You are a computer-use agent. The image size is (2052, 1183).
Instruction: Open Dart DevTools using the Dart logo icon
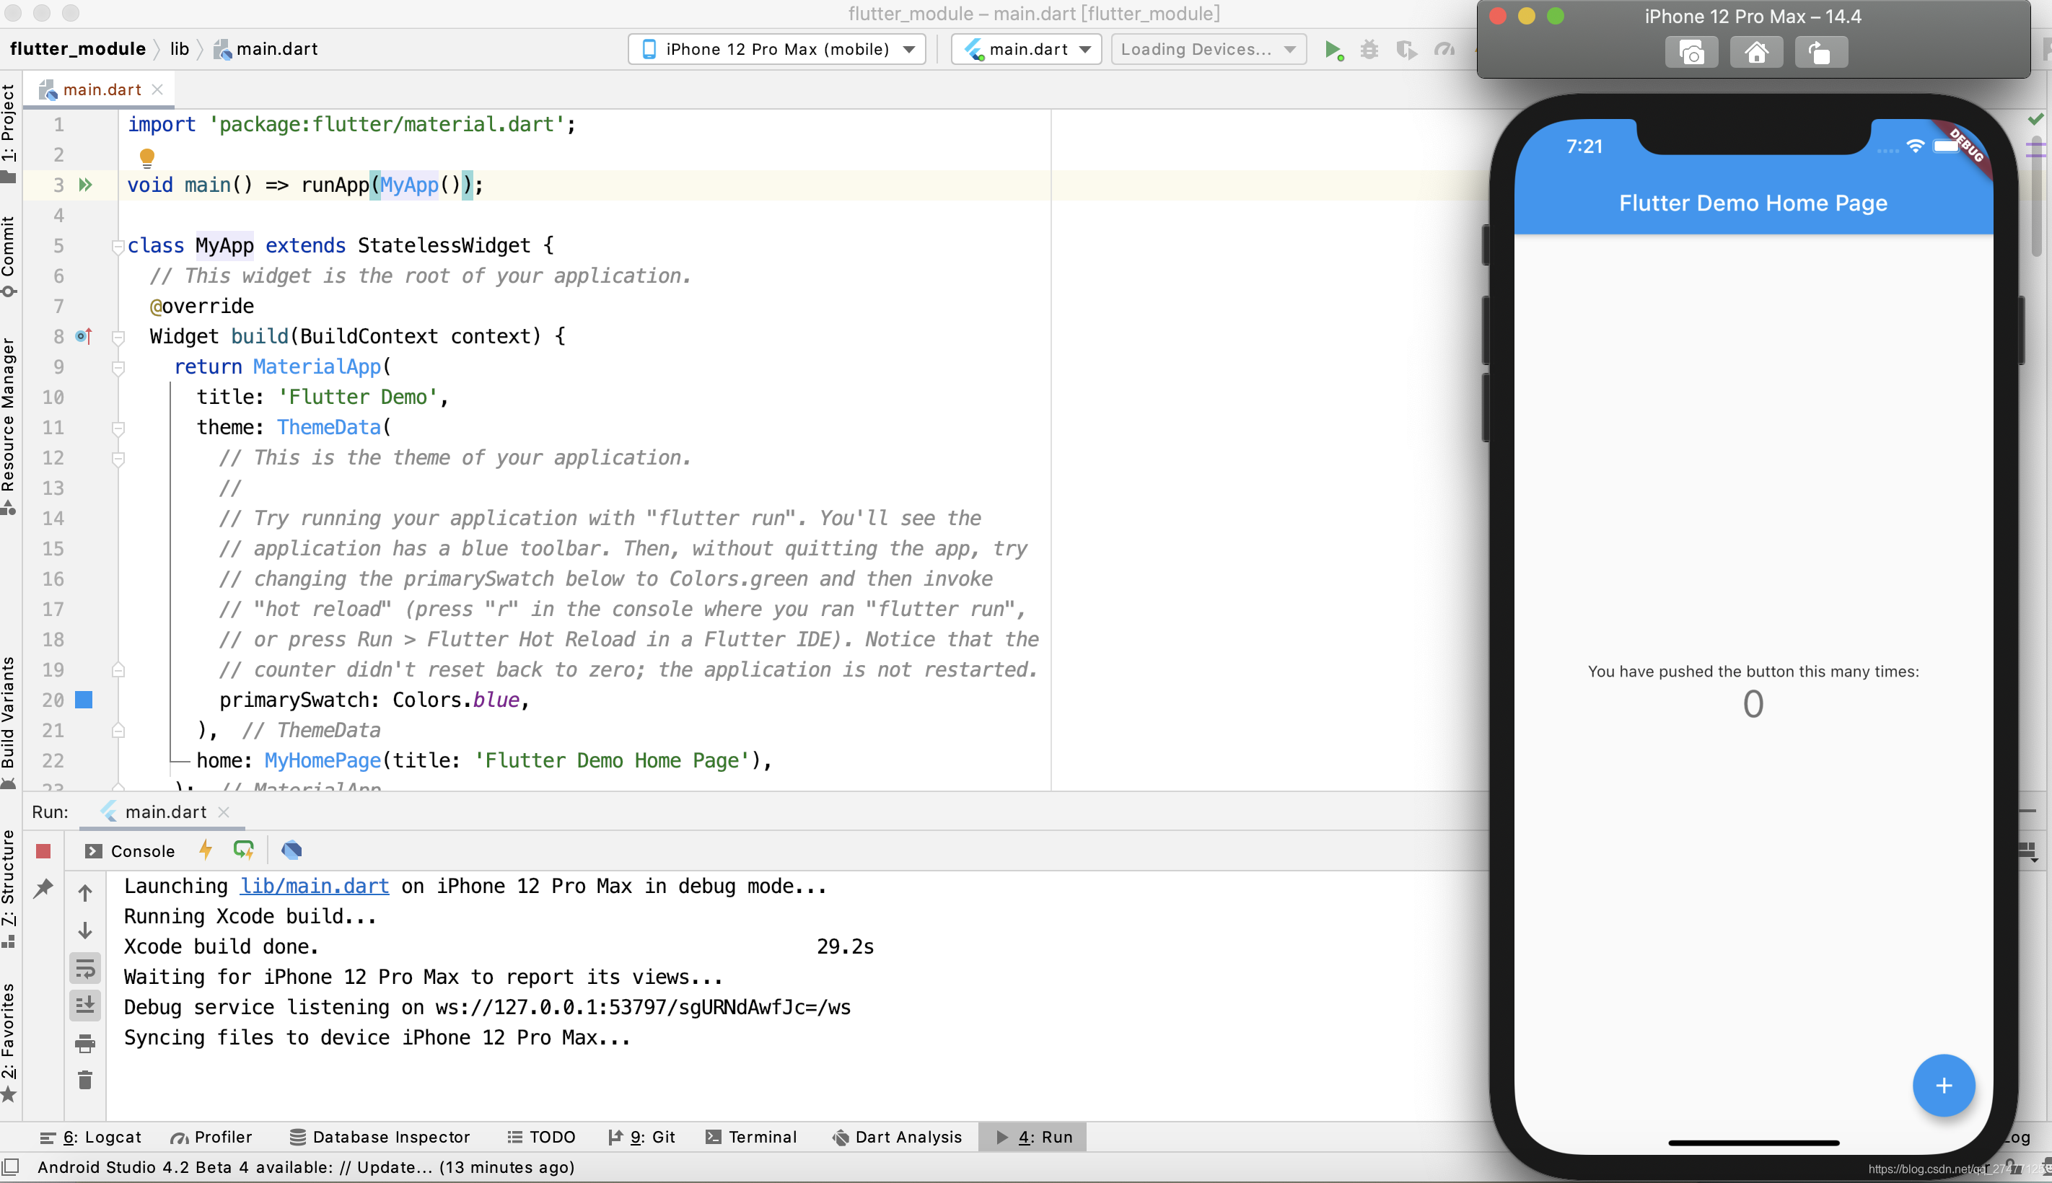coord(291,850)
